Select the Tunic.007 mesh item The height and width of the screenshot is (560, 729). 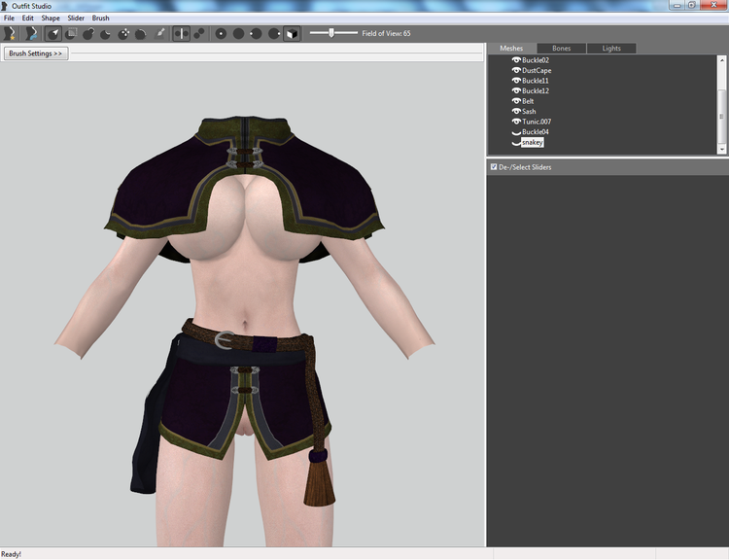tap(536, 122)
